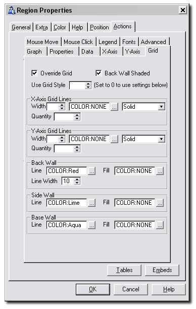Click the Embeds button

162,270
